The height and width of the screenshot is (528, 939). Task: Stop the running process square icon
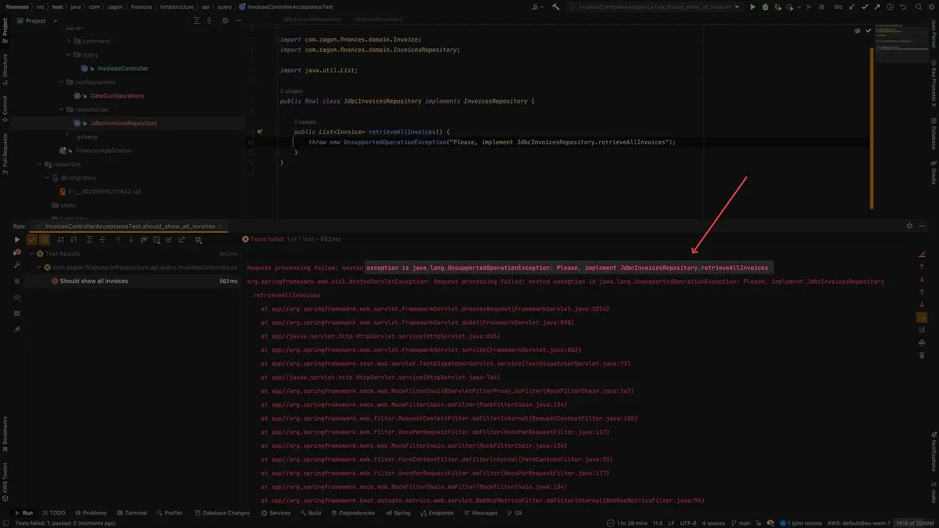click(x=17, y=281)
